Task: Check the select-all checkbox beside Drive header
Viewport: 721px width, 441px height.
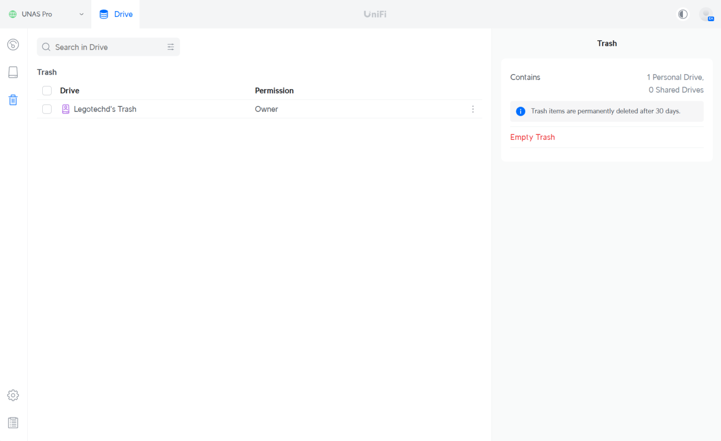Action: tap(47, 91)
